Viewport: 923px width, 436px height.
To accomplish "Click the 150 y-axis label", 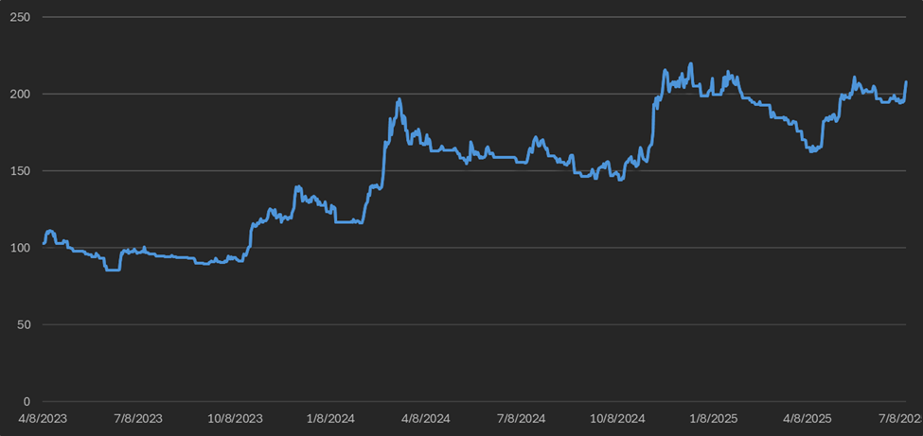I will 20,170.
